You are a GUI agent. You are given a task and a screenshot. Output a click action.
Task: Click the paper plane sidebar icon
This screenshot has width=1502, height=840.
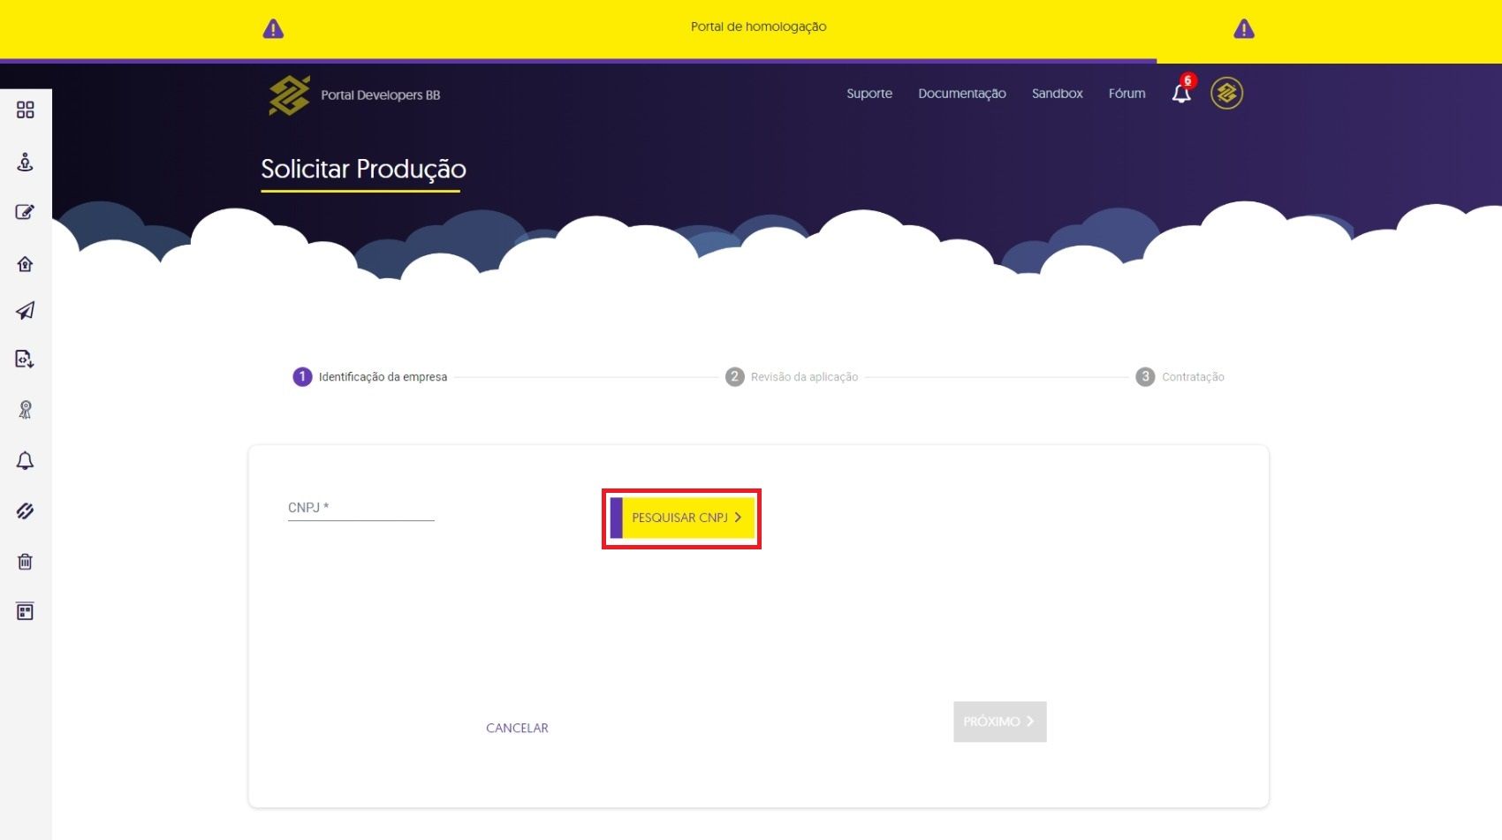click(26, 311)
